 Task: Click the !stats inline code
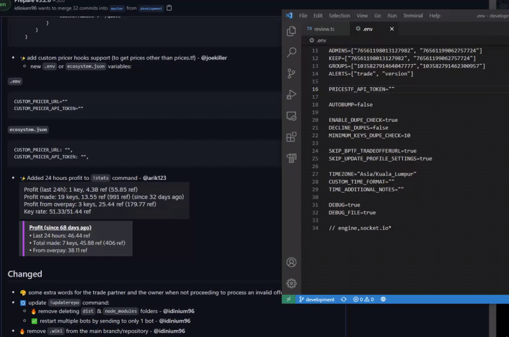pyautogui.click(x=101, y=178)
